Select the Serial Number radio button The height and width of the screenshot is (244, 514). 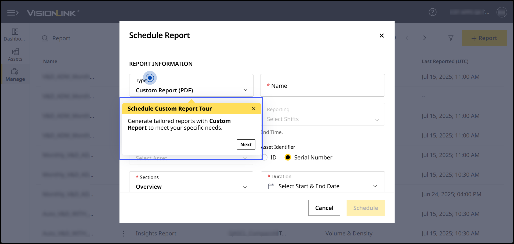[288, 158]
